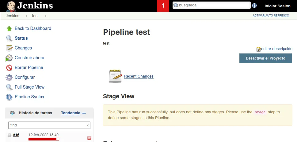297x142 pixels.
Task: Focus the find build filter field
Action: [49, 125]
